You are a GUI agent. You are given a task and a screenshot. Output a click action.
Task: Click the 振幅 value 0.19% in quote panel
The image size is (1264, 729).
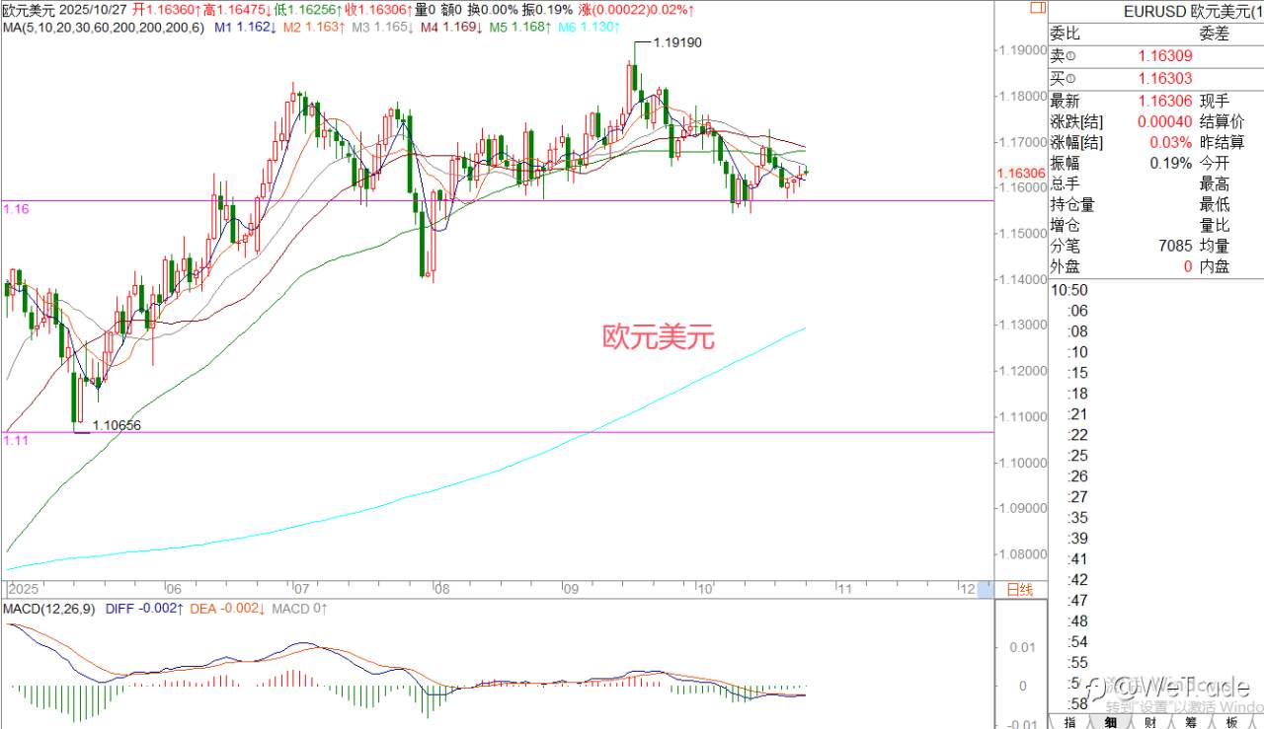(1171, 163)
